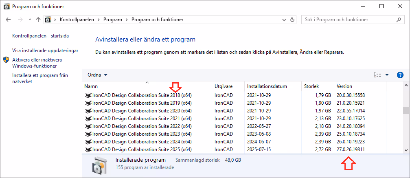Open the recent locations dropdown chevron
This screenshot has height=178, width=410.
[x=30, y=20]
